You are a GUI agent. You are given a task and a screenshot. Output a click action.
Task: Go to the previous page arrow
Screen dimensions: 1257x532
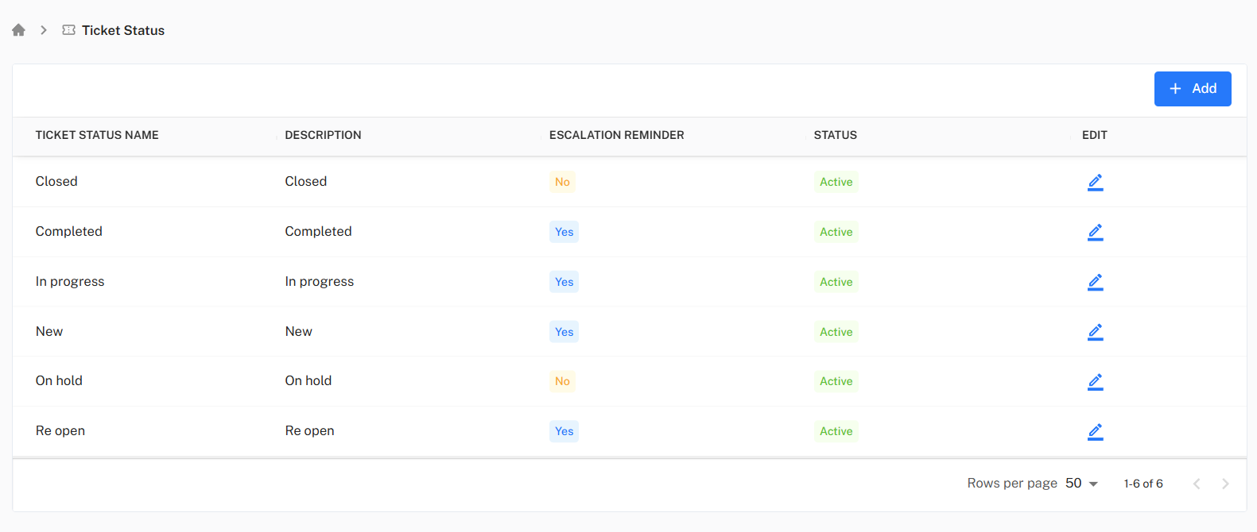pyautogui.click(x=1197, y=484)
